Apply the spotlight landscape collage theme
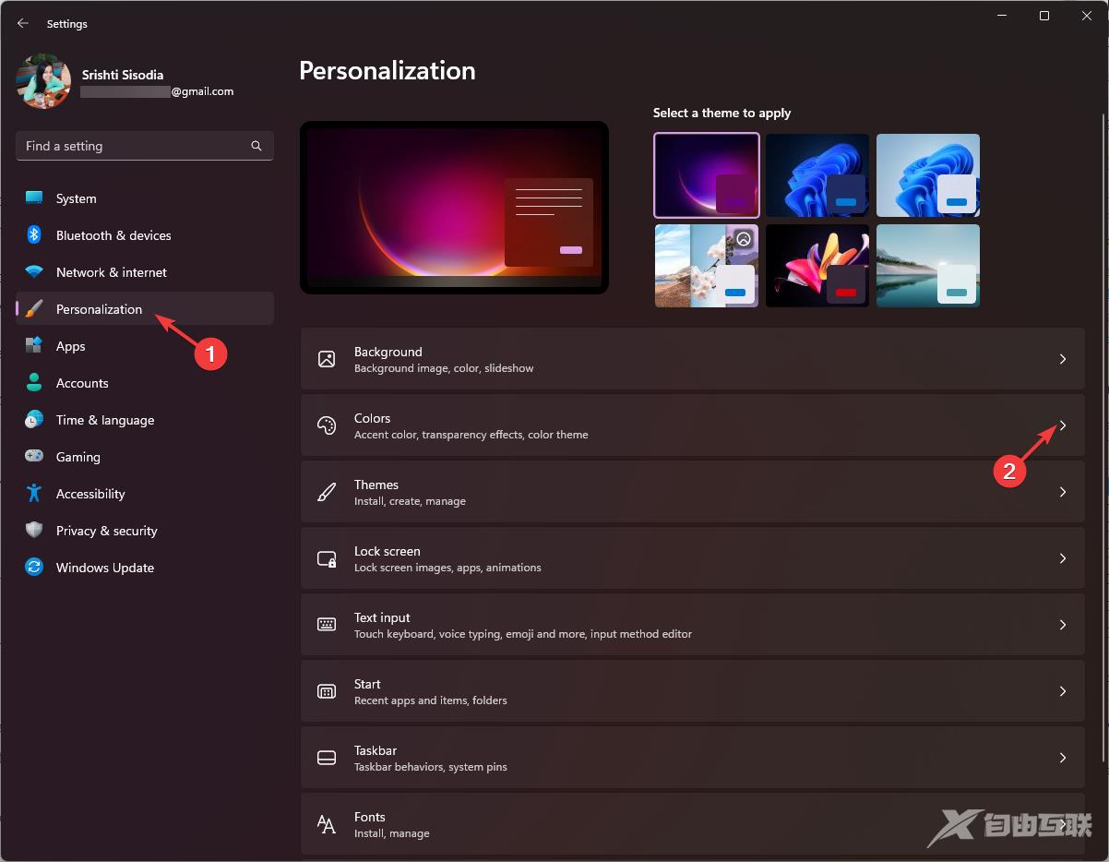 coord(707,266)
